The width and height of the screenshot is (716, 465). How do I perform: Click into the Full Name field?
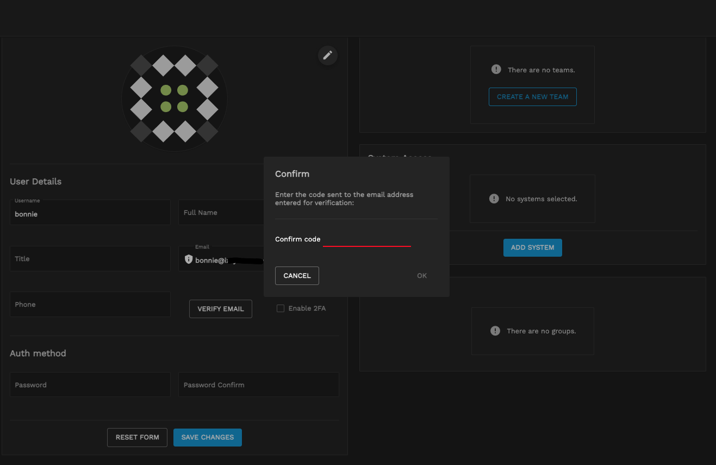(220, 213)
